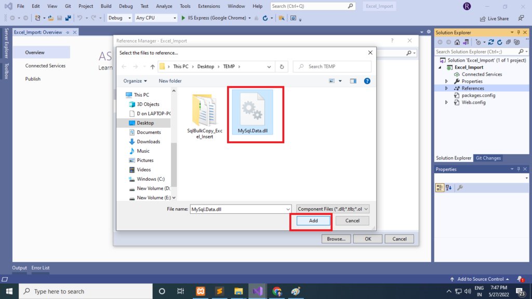Expand the References node in Solution Explorer

[446, 88]
